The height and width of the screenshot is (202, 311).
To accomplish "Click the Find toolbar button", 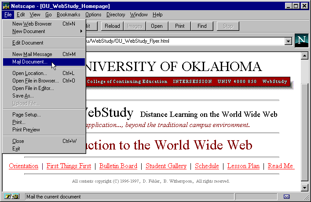I will 202,26.
